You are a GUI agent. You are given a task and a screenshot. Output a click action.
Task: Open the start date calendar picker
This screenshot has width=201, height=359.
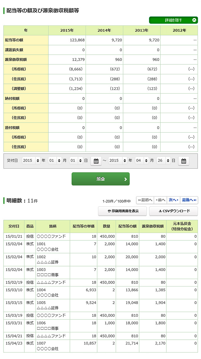tap(96, 161)
